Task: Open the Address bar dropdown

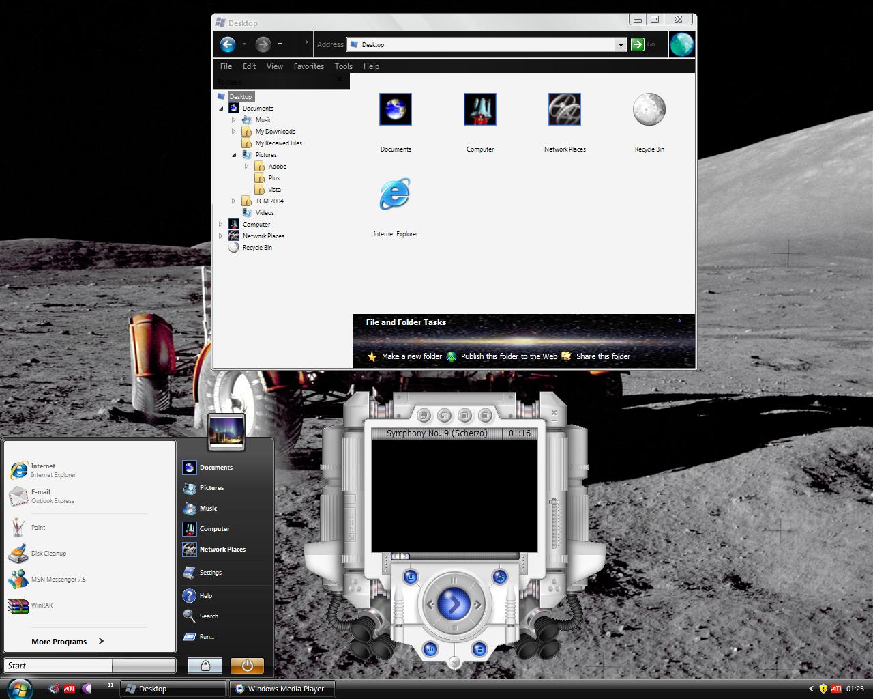Action: pyautogui.click(x=620, y=44)
